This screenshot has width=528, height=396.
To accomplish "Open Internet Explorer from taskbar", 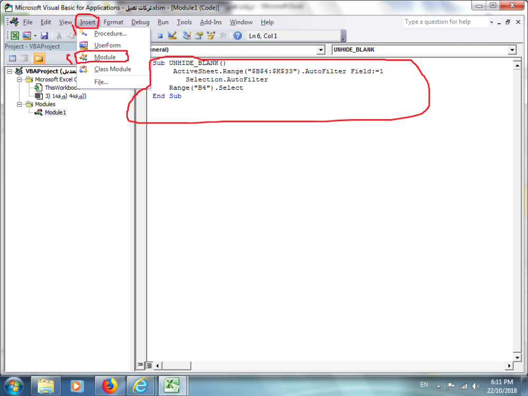I will 140,386.
